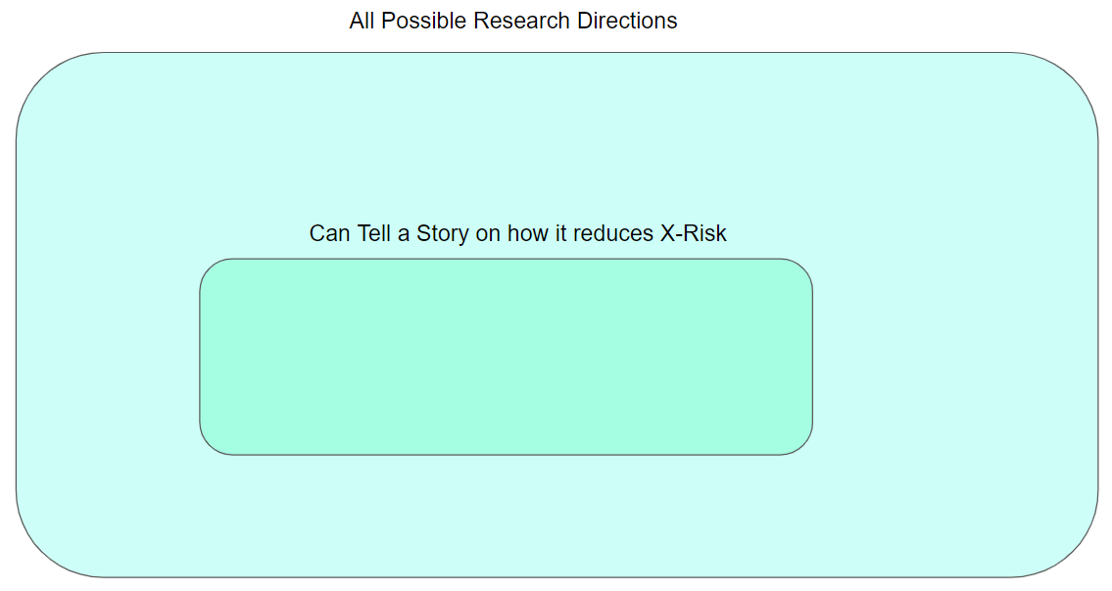Click the word 'All' in the title
The width and height of the screenshot is (1112, 591).
click(x=362, y=21)
